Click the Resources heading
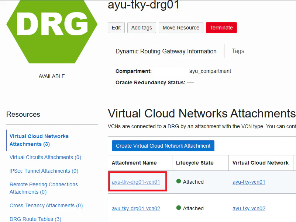The height and width of the screenshot is (222, 296). (x=23, y=114)
